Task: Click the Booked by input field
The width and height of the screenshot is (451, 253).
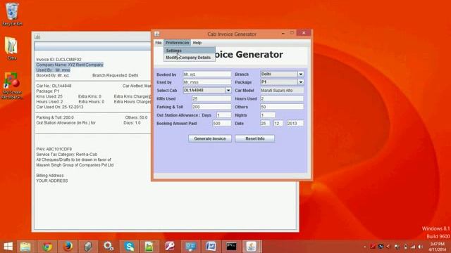Action: pos(206,74)
